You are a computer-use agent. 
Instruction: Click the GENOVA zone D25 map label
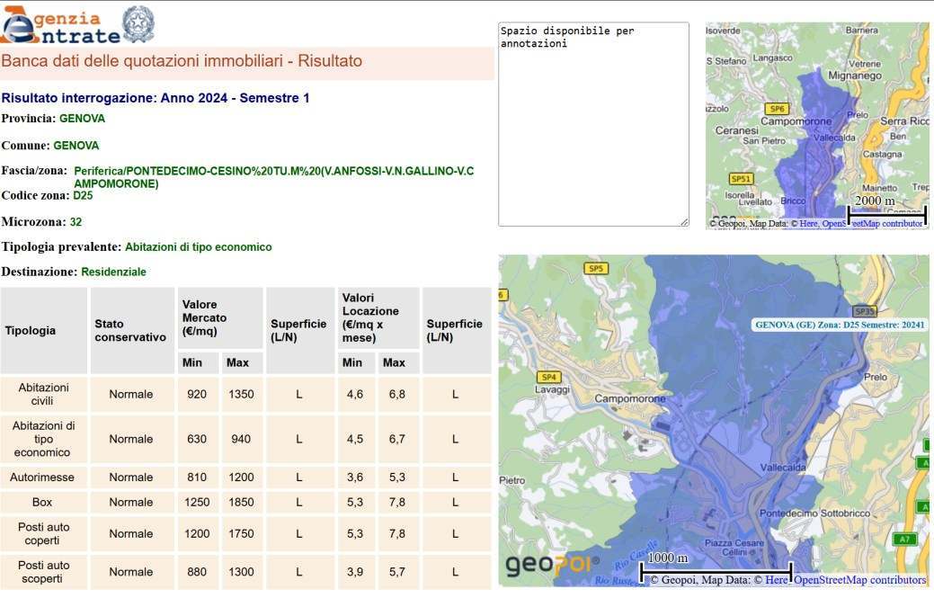point(840,325)
